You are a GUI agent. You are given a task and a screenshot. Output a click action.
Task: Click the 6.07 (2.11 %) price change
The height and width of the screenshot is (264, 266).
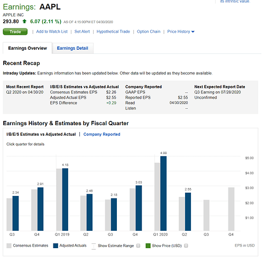pyautogui.click(x=45, y=22)
